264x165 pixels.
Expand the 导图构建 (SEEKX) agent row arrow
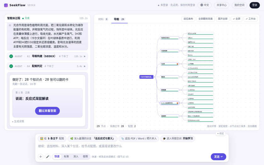[x=85, y=56]
